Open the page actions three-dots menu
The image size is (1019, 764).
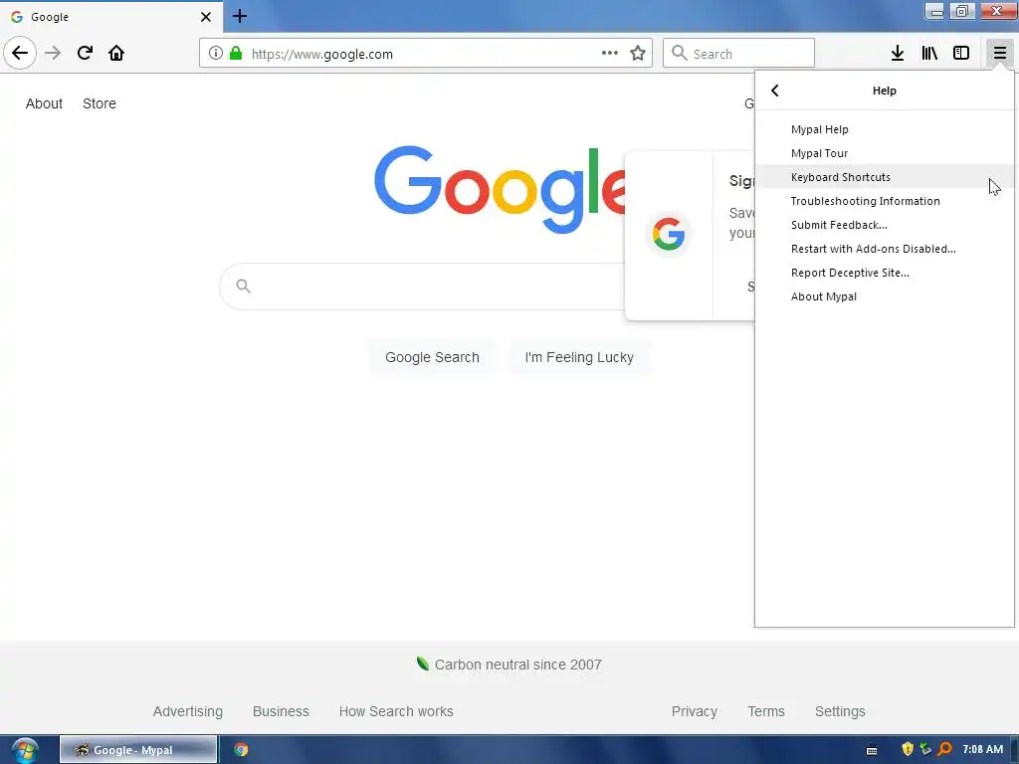[610, 54]
